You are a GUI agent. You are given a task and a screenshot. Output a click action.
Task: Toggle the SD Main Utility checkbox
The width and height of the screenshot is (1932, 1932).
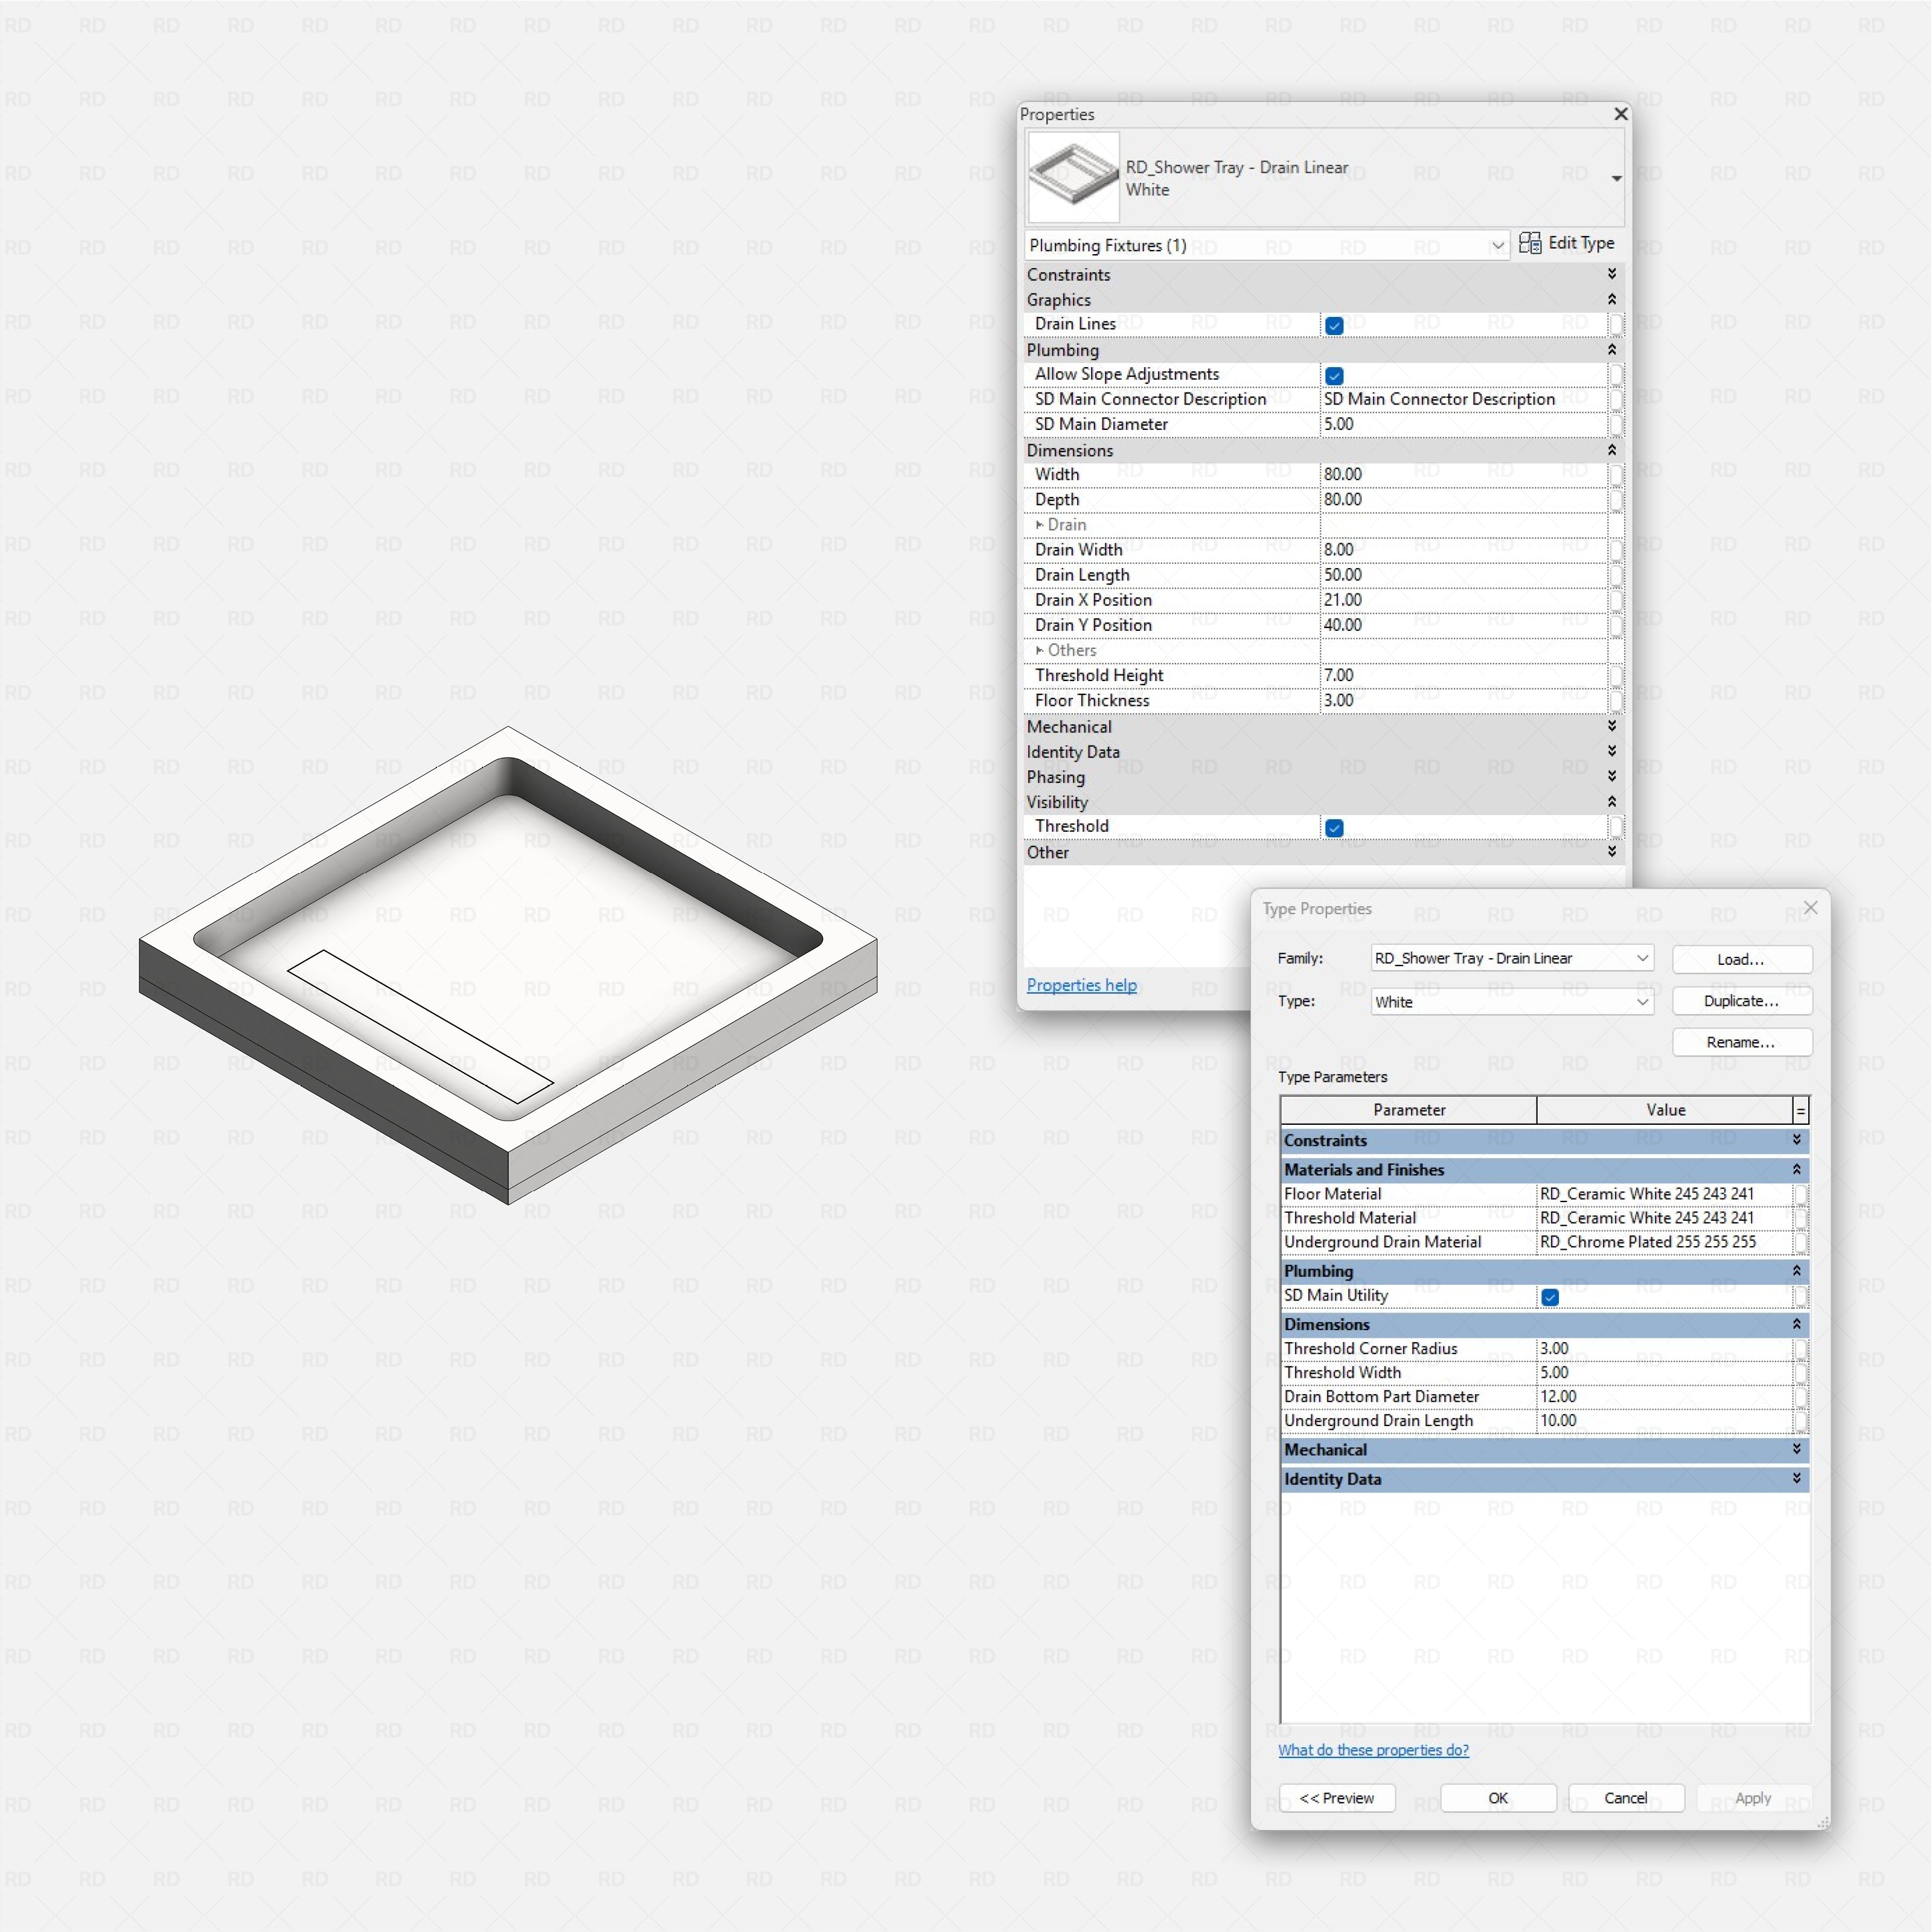(x=1550, y=1297)
